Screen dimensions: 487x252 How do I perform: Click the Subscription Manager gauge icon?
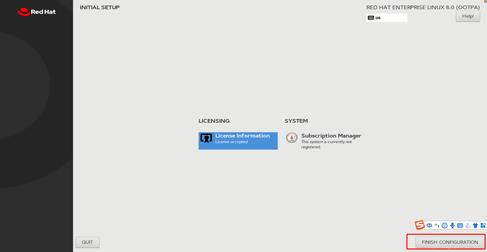point(292,138)
